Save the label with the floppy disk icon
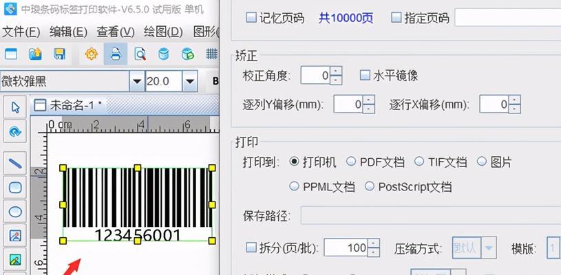This screenshot has width=561, height=275. 59,54
